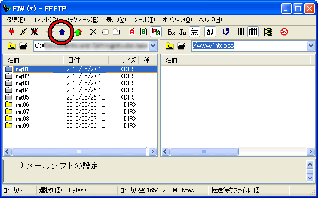Click the red abort transfer icon
The height and width of the screenshot is (198, 318).
(x=284, y=32)
